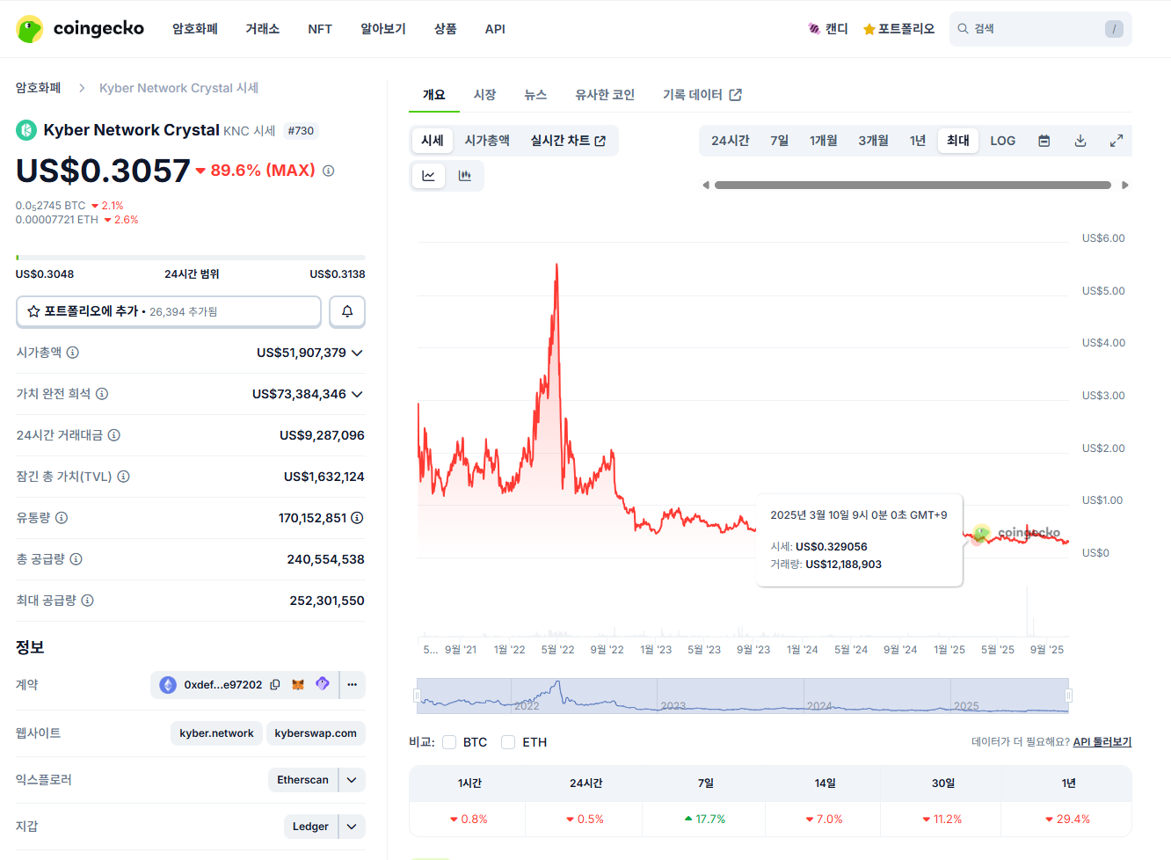1171x860 pixels.
Task: Open Ledger wallet dropdown arrow
Action: click(352, 827)
